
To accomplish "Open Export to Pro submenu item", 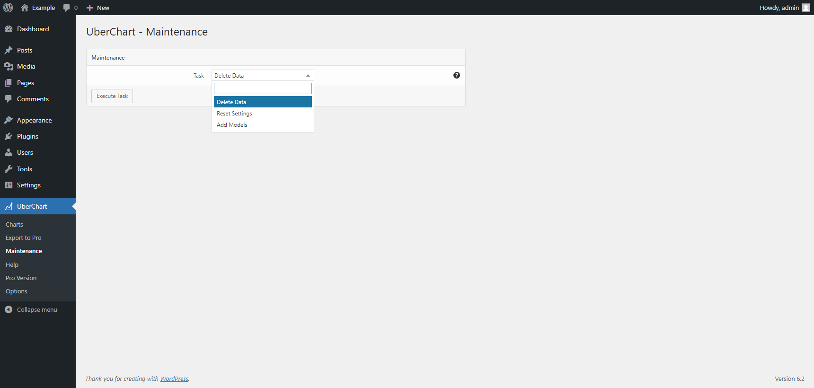I will (24, 238).
